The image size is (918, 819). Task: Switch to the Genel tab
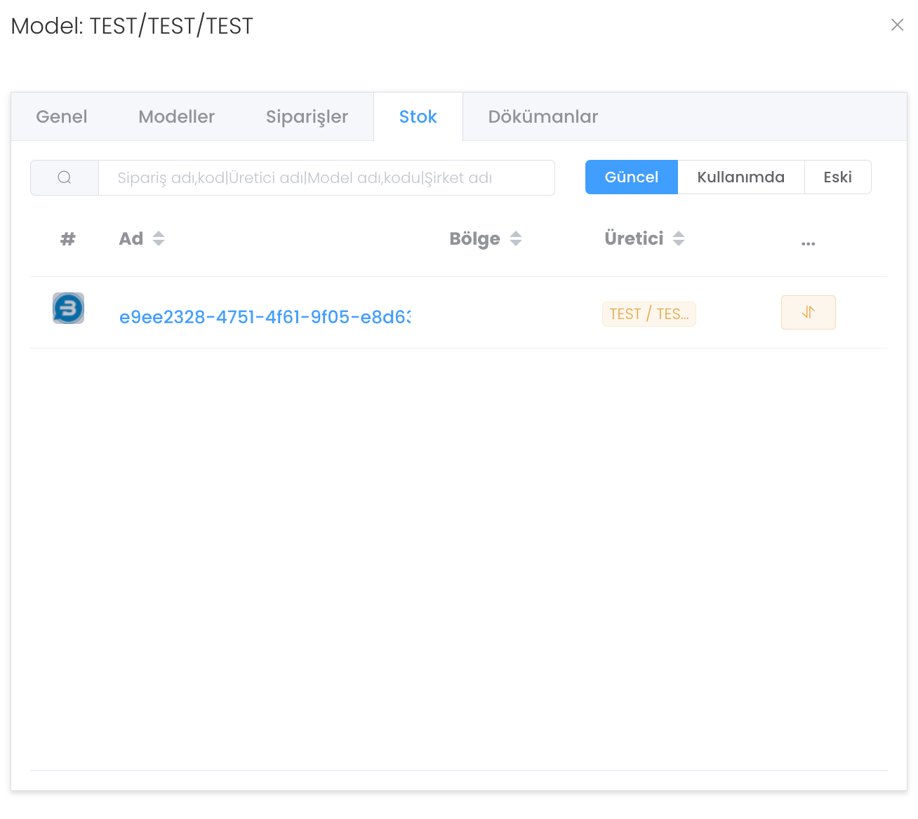pos(62,117)
